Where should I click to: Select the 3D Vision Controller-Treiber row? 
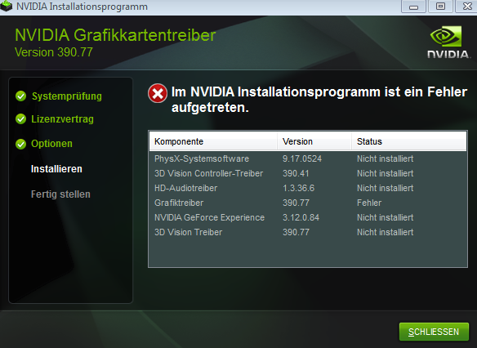tap(308, 173)
